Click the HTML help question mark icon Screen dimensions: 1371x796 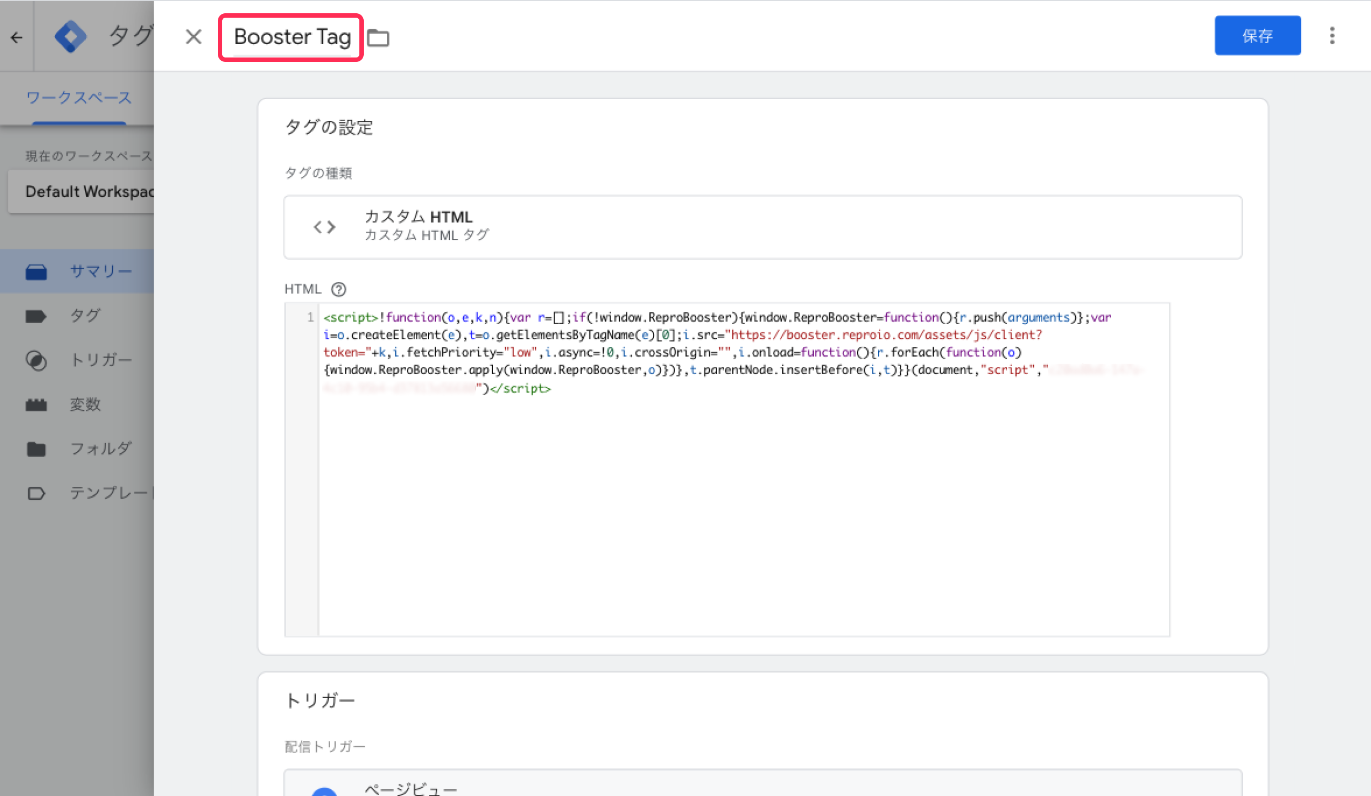coord(338,289)
